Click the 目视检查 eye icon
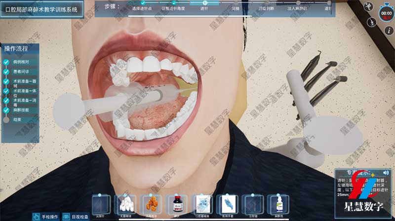 coord(66,217)
